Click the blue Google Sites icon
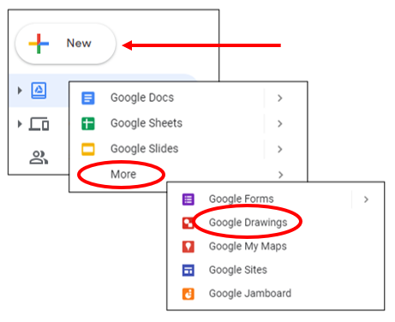 189,271
